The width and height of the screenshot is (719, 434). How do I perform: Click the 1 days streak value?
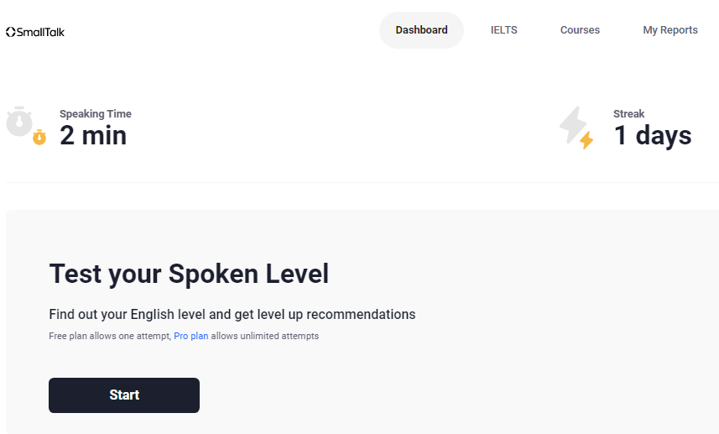(653, 135)
